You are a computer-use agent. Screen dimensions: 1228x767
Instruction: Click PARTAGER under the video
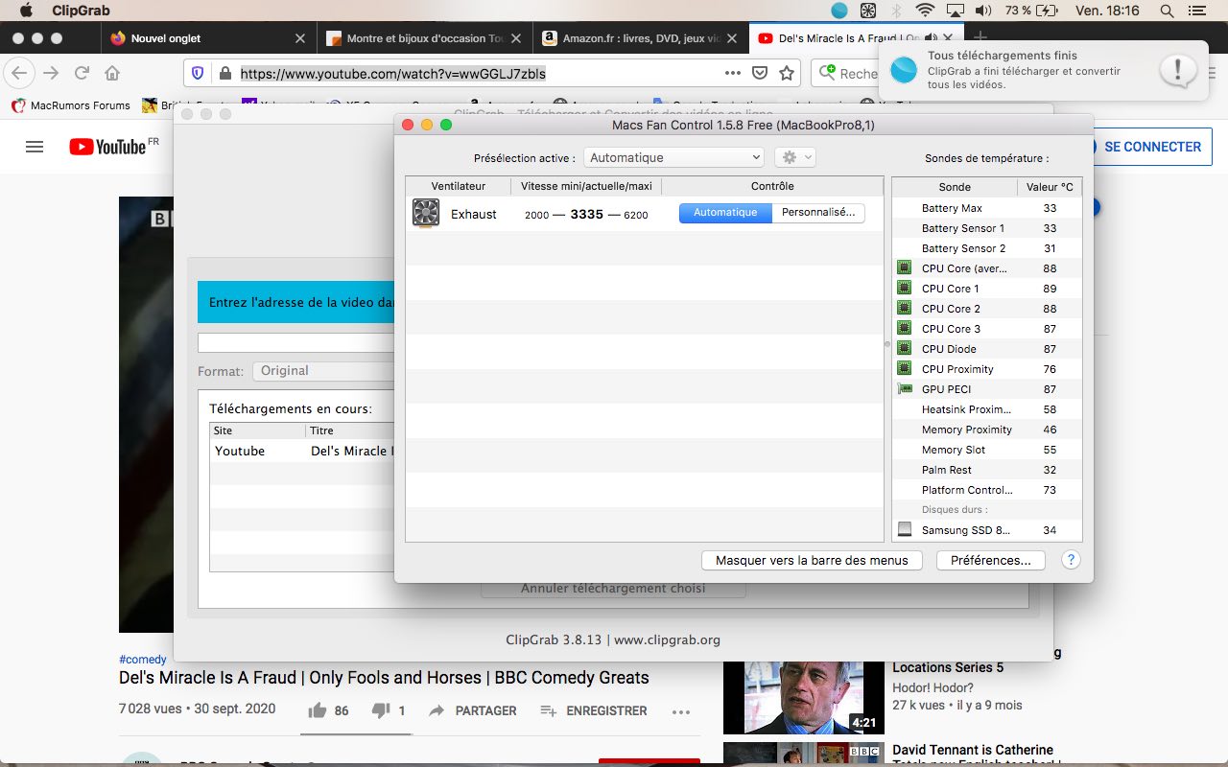click(472, 710)
